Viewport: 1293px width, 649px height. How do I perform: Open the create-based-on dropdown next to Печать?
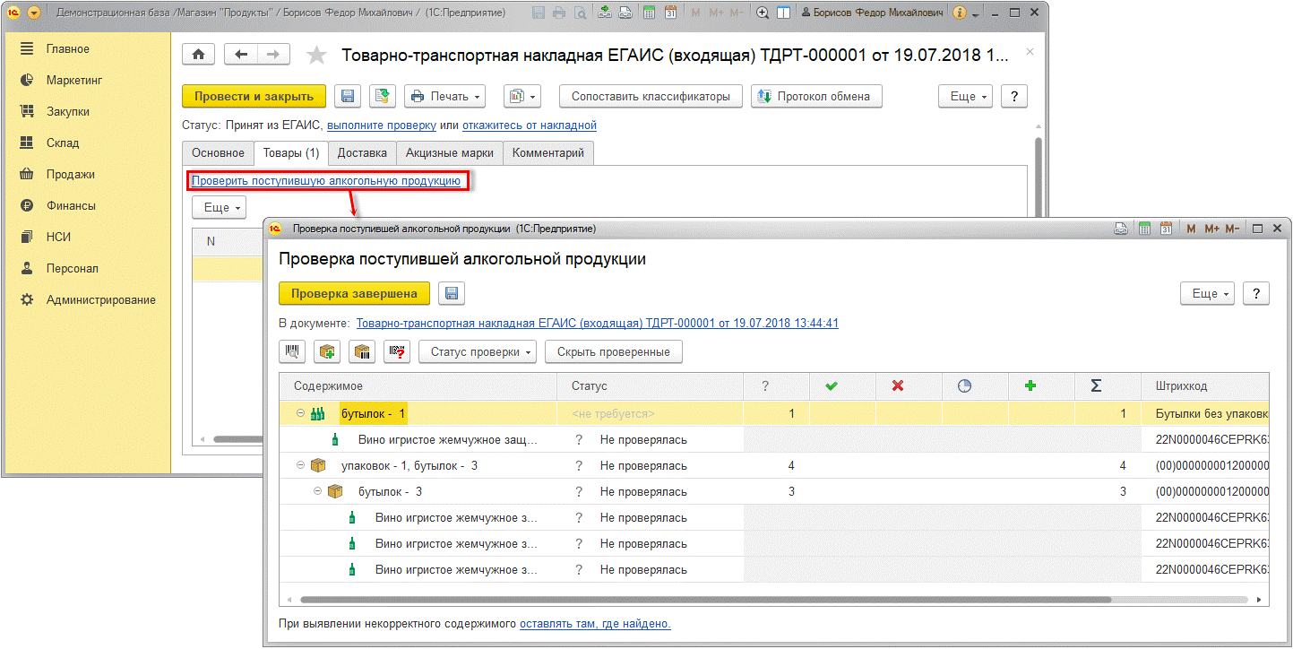(x=522, y=96)
